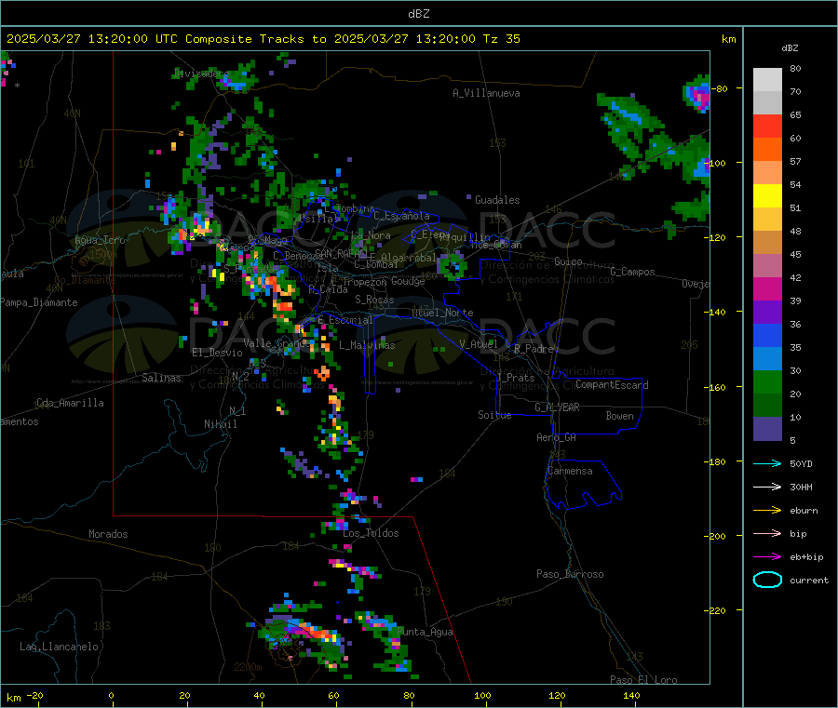
Task: Click the dBZ title at top
Action: [x=418, y=14]
